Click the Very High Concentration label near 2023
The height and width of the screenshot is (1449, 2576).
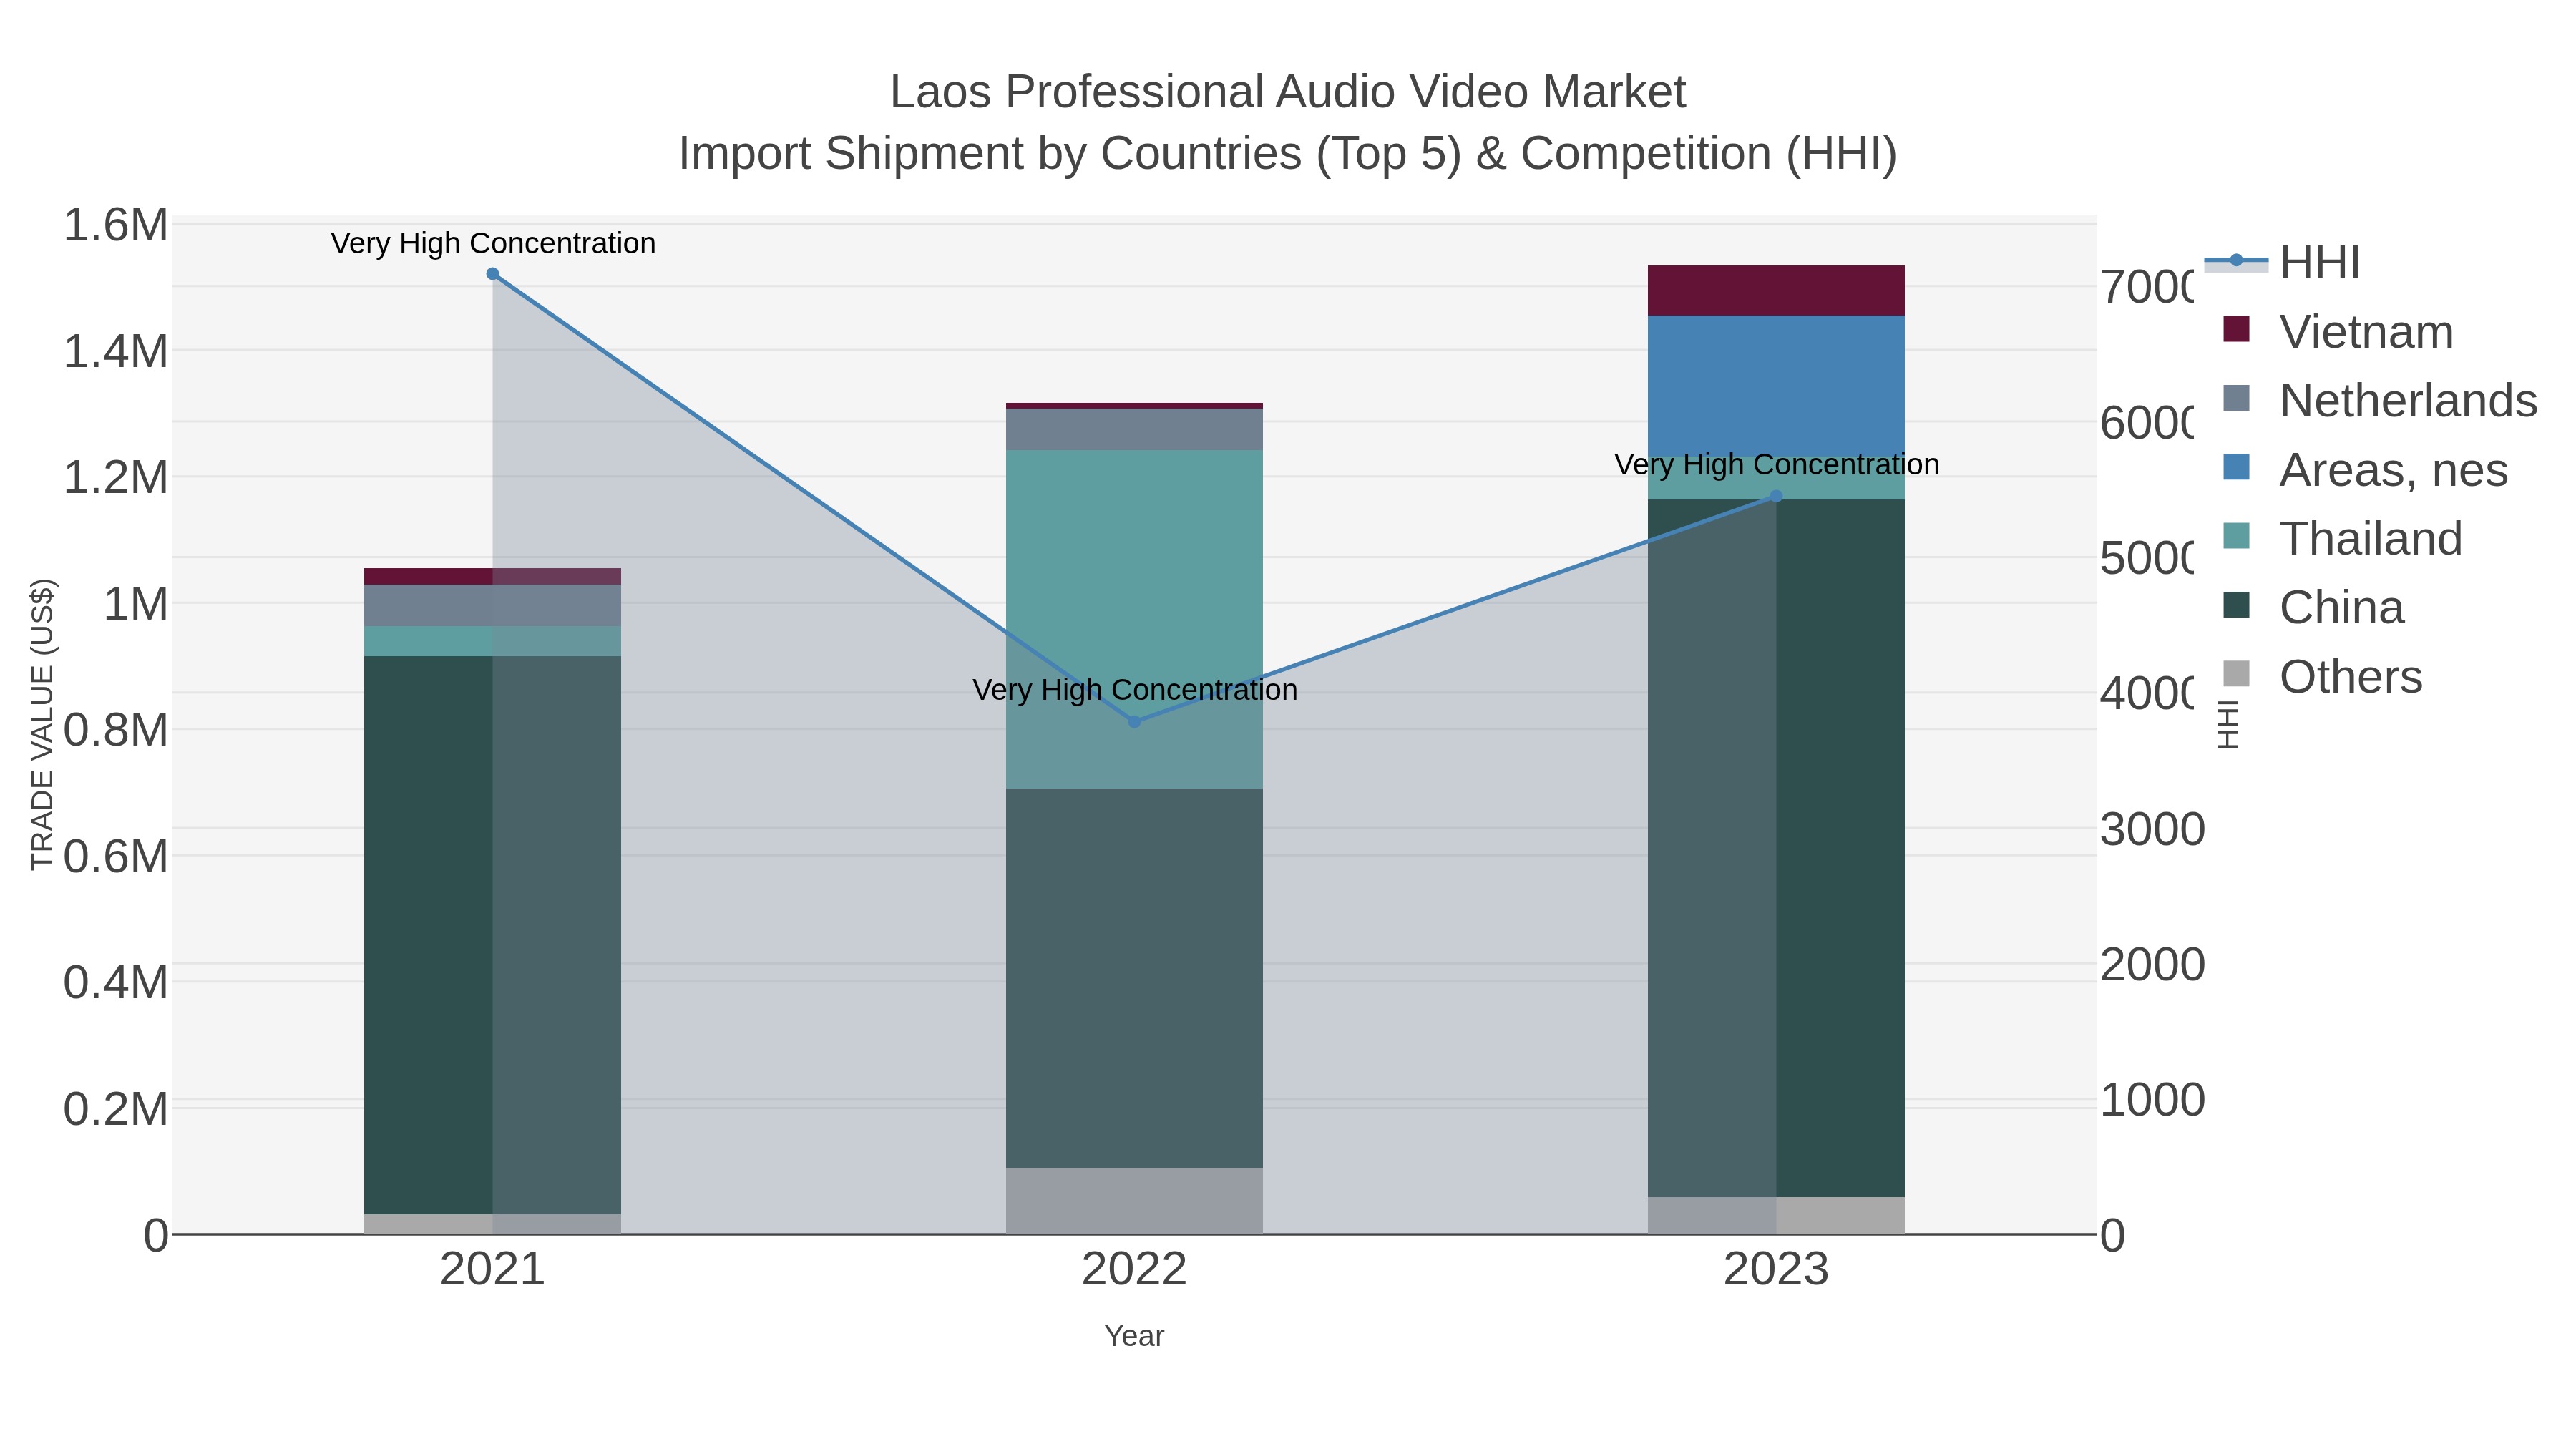point(1777,464)
